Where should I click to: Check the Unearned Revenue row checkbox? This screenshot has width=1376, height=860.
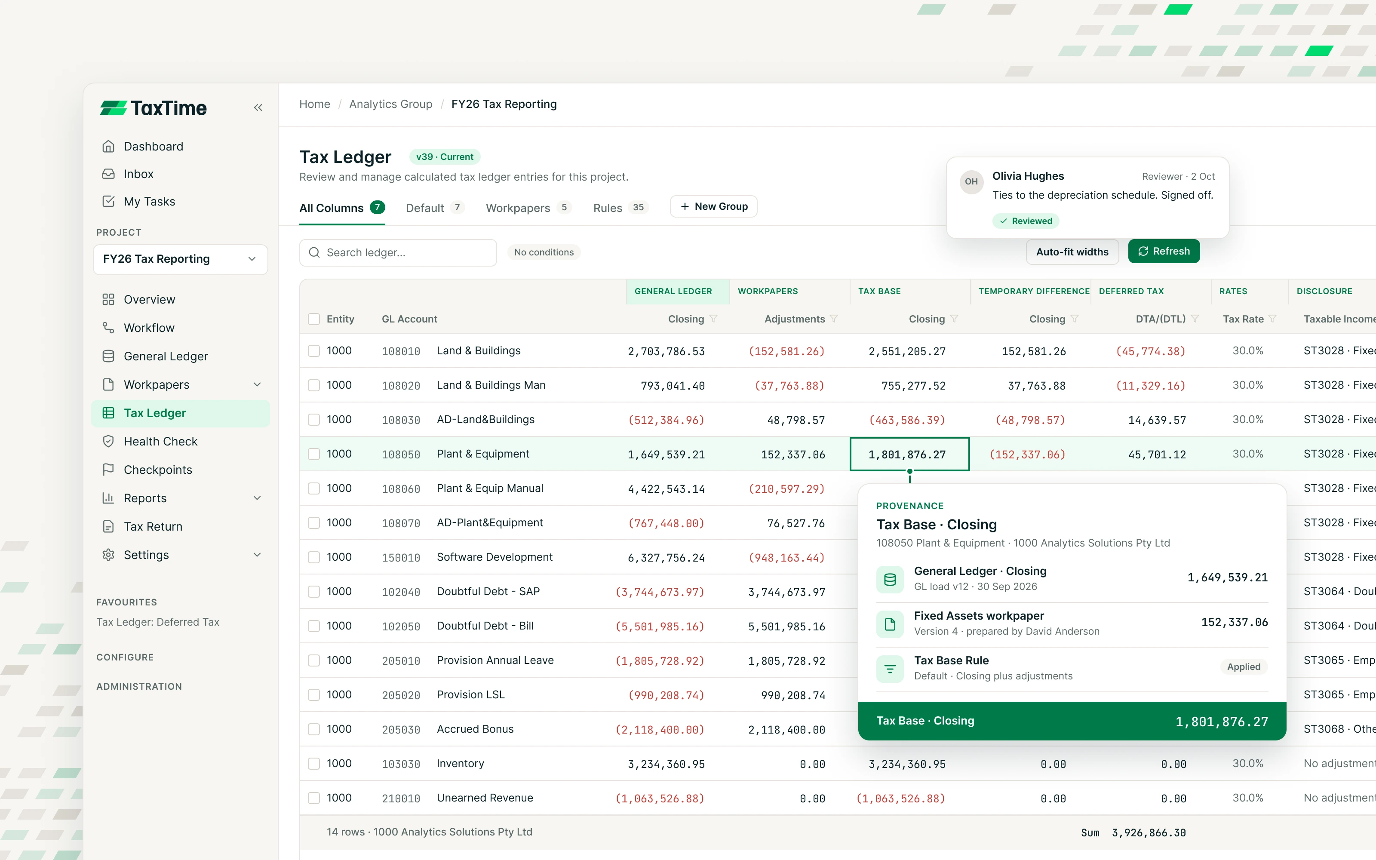(314, 798)
